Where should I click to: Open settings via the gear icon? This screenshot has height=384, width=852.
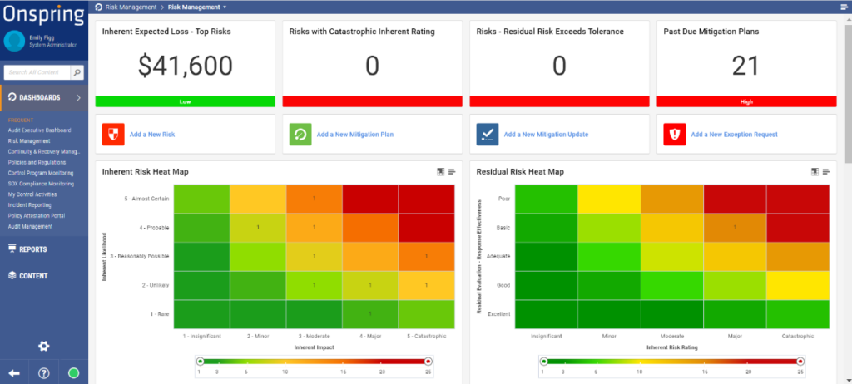[x=44, y=346]
